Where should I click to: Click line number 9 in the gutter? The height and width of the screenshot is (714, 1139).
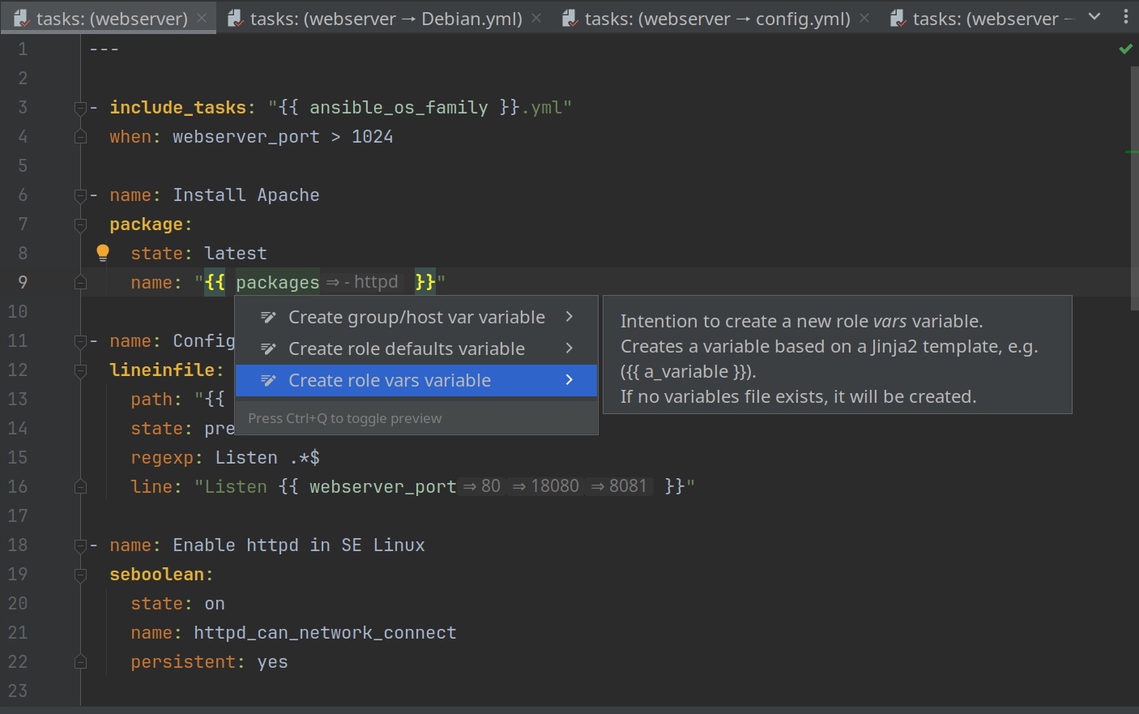click(23, 282)
